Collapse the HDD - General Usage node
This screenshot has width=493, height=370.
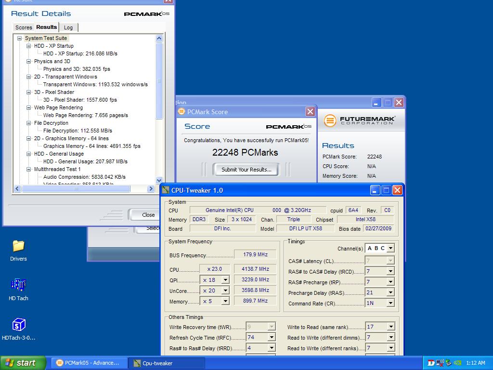tap(28, 154)
